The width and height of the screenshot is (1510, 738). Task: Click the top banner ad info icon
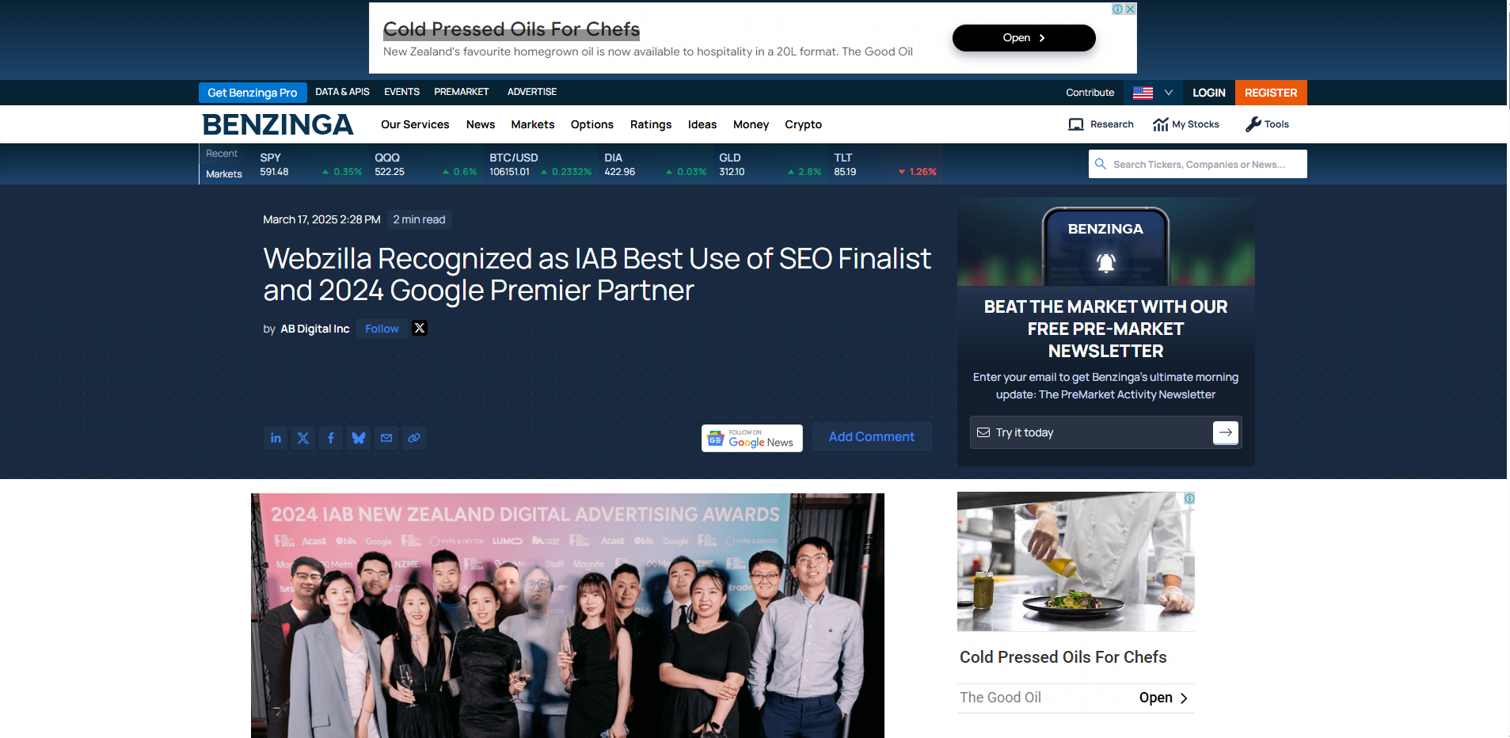coord(1117,10)
